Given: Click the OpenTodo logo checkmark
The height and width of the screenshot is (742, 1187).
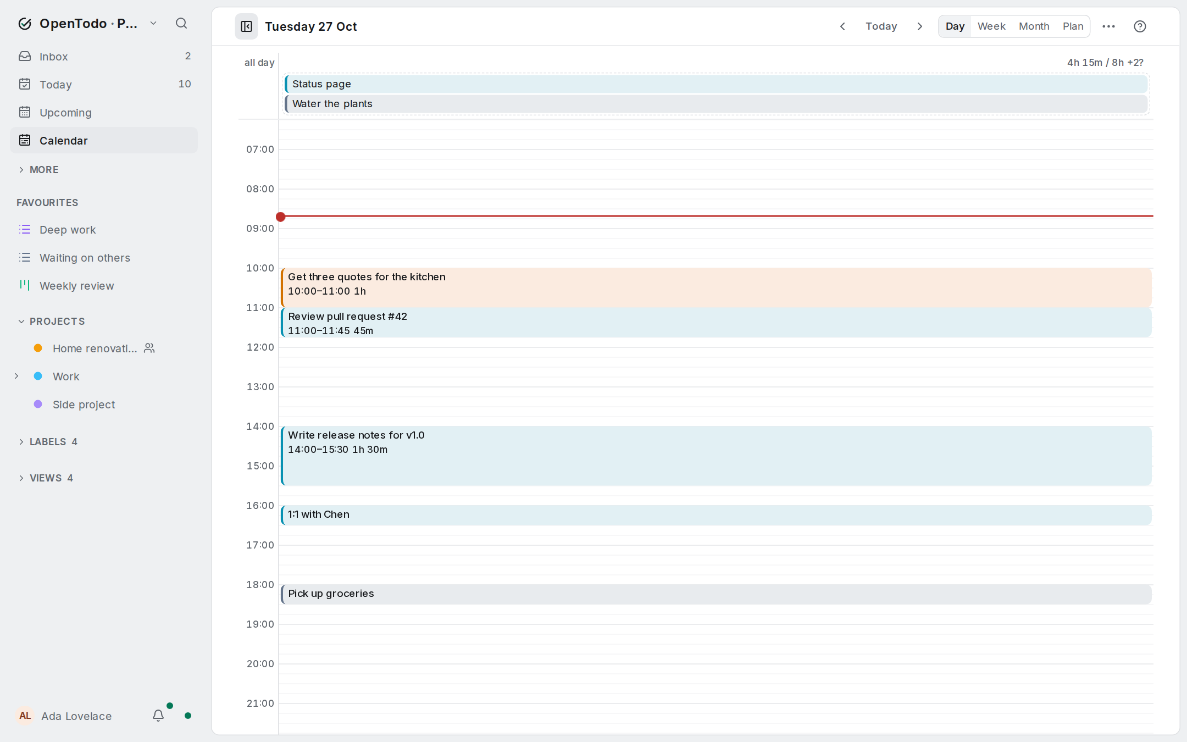Looking at the screenshot, I should coord(25,23).
